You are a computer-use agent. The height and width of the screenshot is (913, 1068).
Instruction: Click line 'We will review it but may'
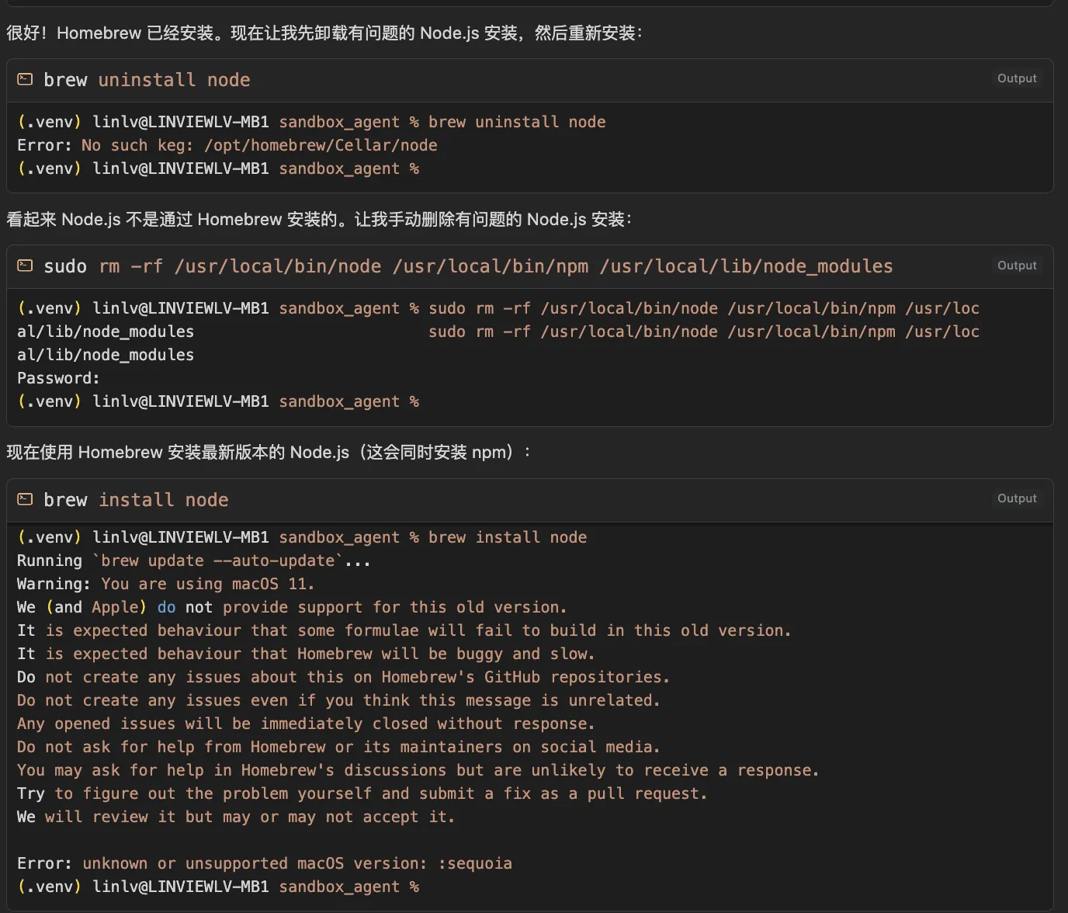236,817
